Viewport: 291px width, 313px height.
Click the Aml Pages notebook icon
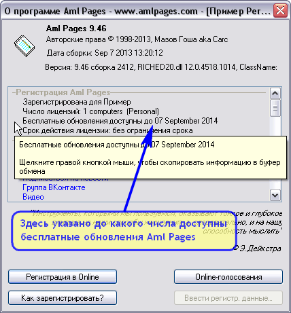tap(24, 46)
